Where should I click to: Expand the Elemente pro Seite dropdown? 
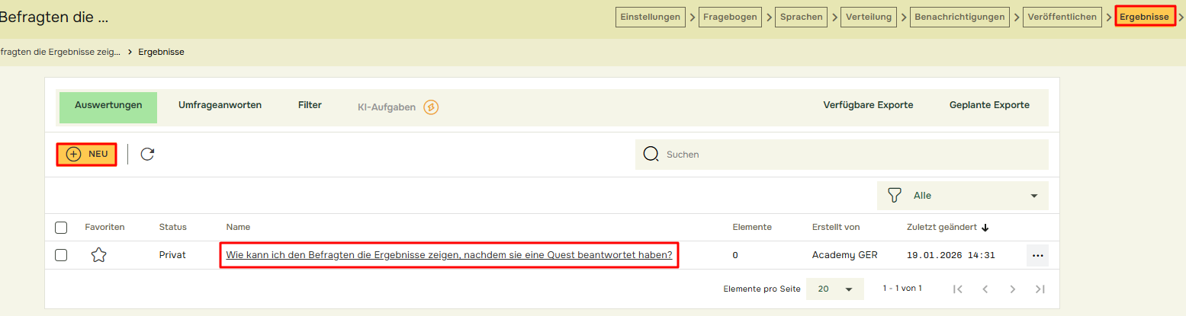click(x=834, y=289)
